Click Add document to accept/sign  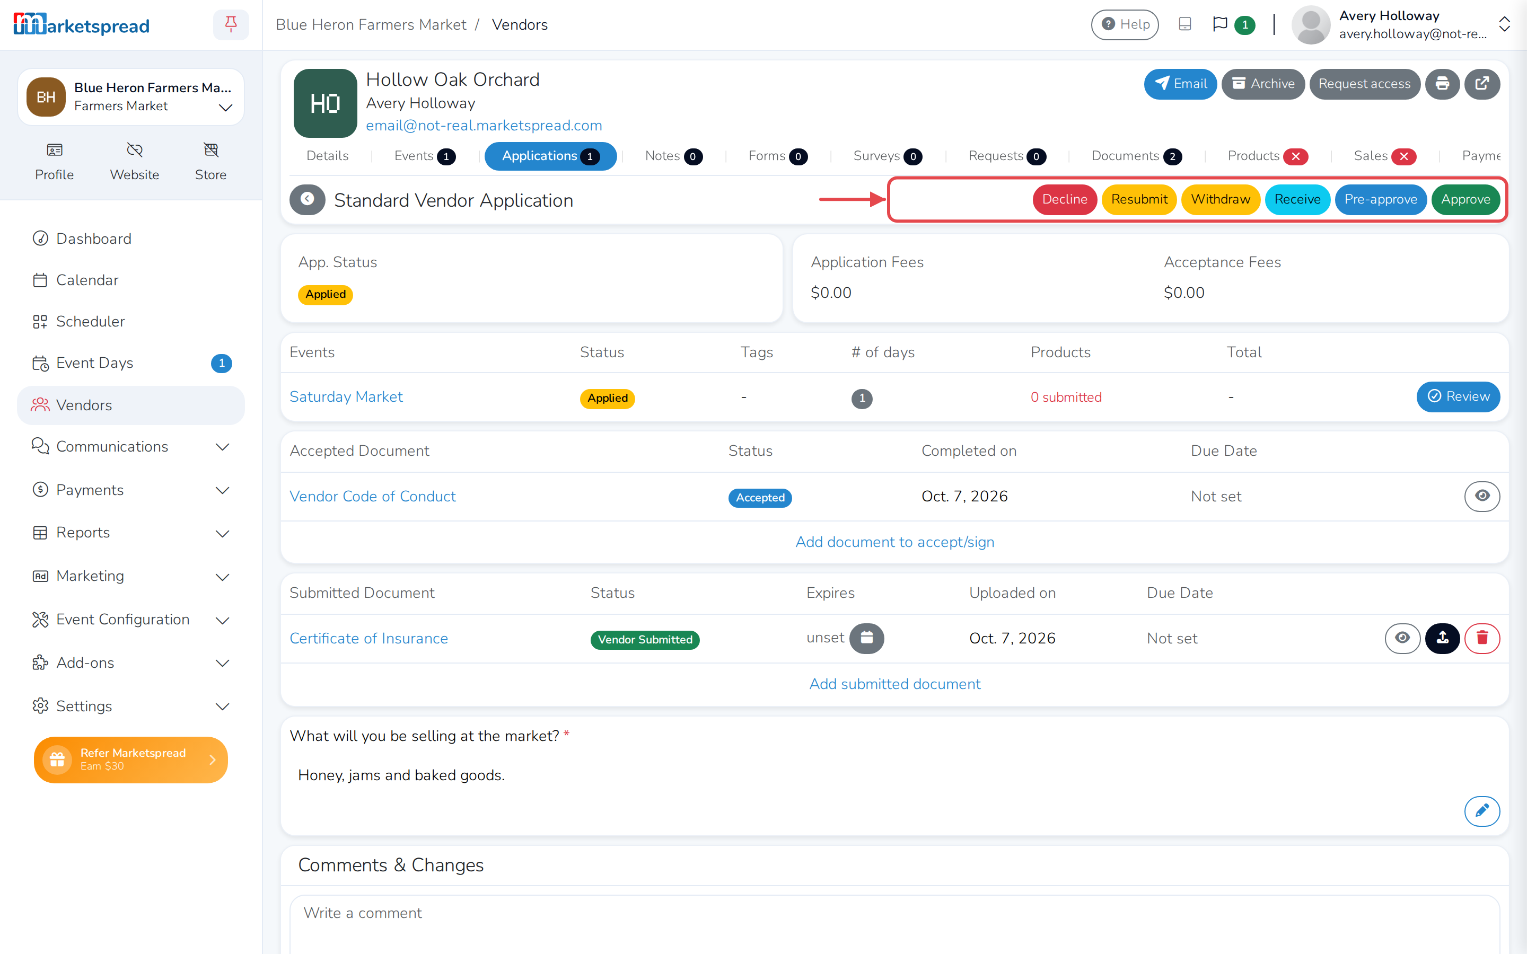[895, 542]
